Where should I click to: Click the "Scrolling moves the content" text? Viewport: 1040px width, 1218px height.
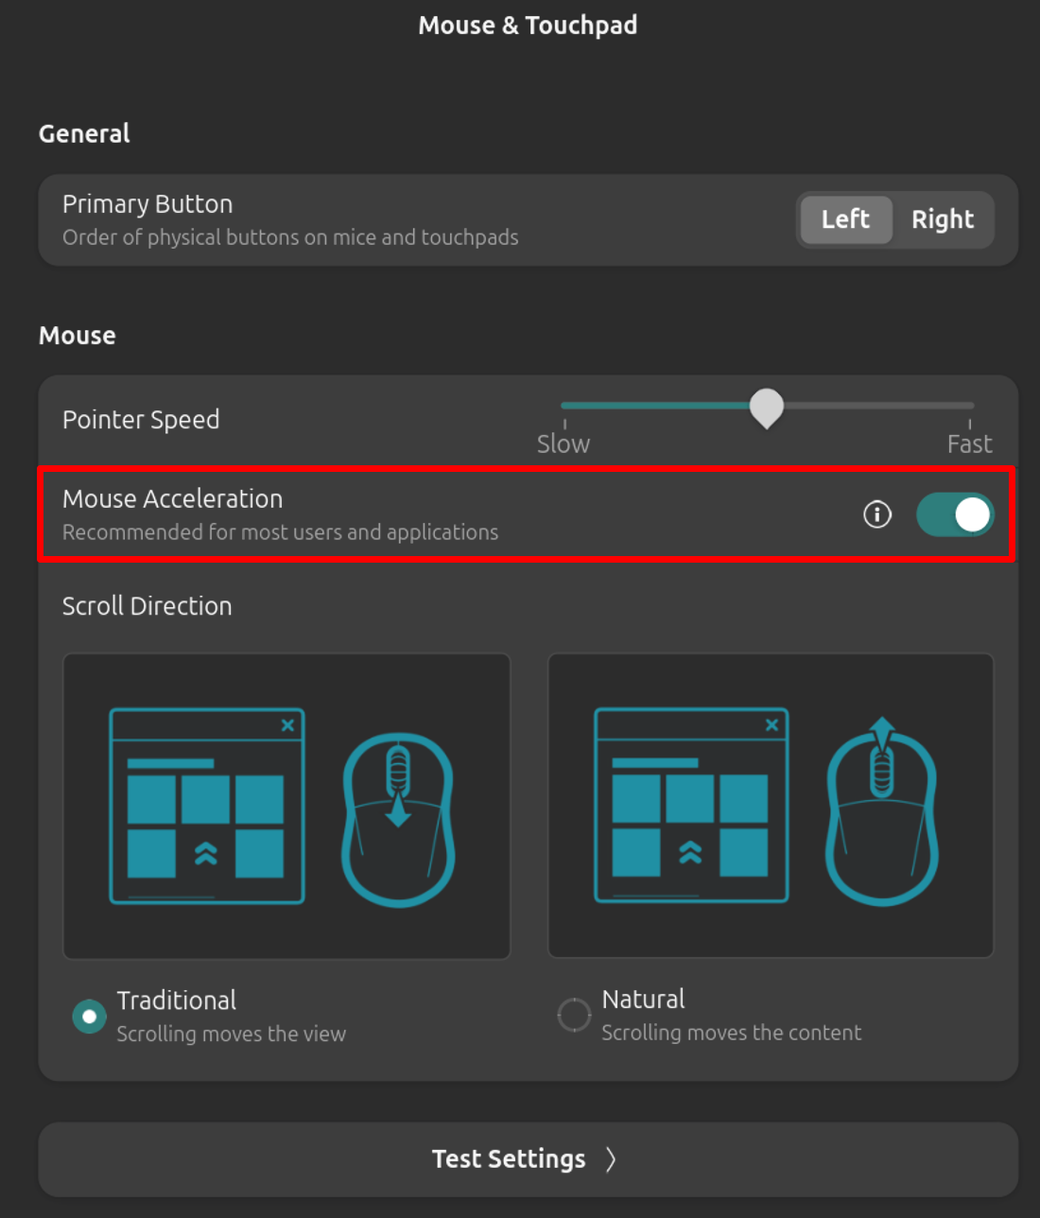pos(731,1033)
